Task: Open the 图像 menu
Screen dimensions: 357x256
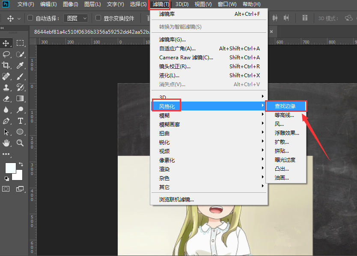Action: coord(70,4)
